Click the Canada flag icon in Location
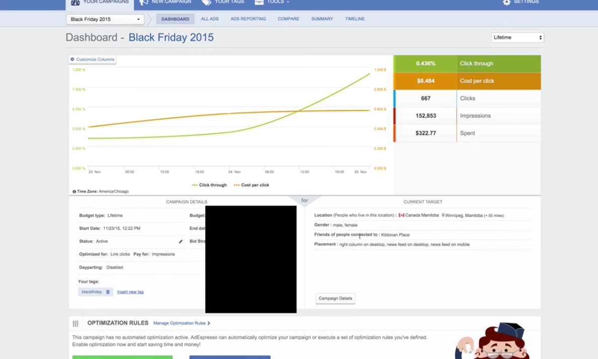This screenshot has width=598, height=359. point(401,215)
